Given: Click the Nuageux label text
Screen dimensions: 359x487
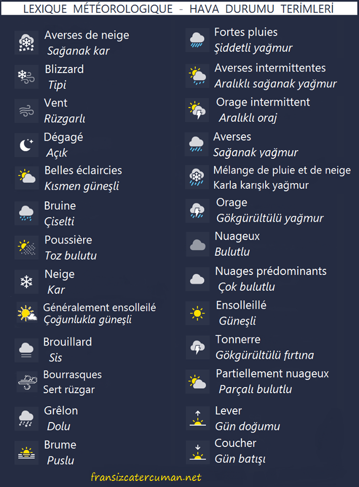Looking at the screenshot, I should click(x=237, y=236).
